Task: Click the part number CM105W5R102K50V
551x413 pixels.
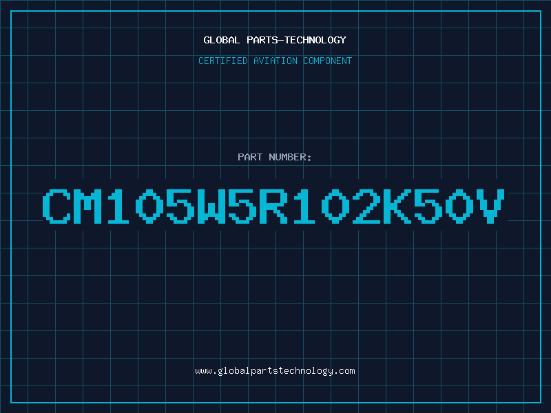Action: 274,206
